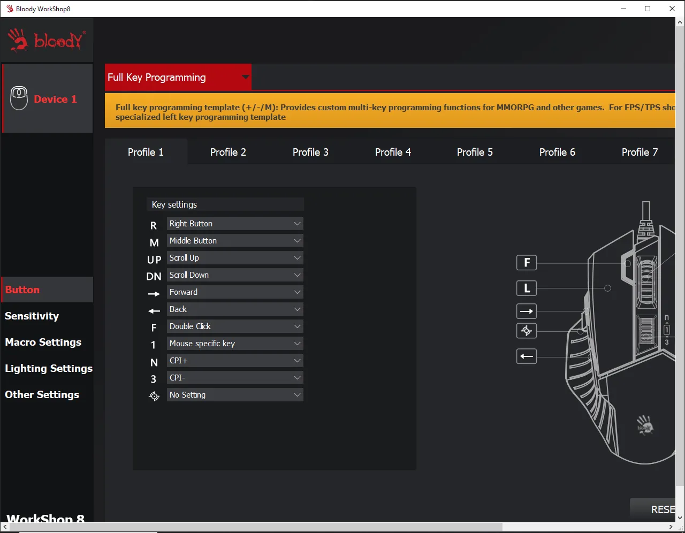Click the F button marker on mouse diagram
The image size is (685, 533).
(527, 263)
